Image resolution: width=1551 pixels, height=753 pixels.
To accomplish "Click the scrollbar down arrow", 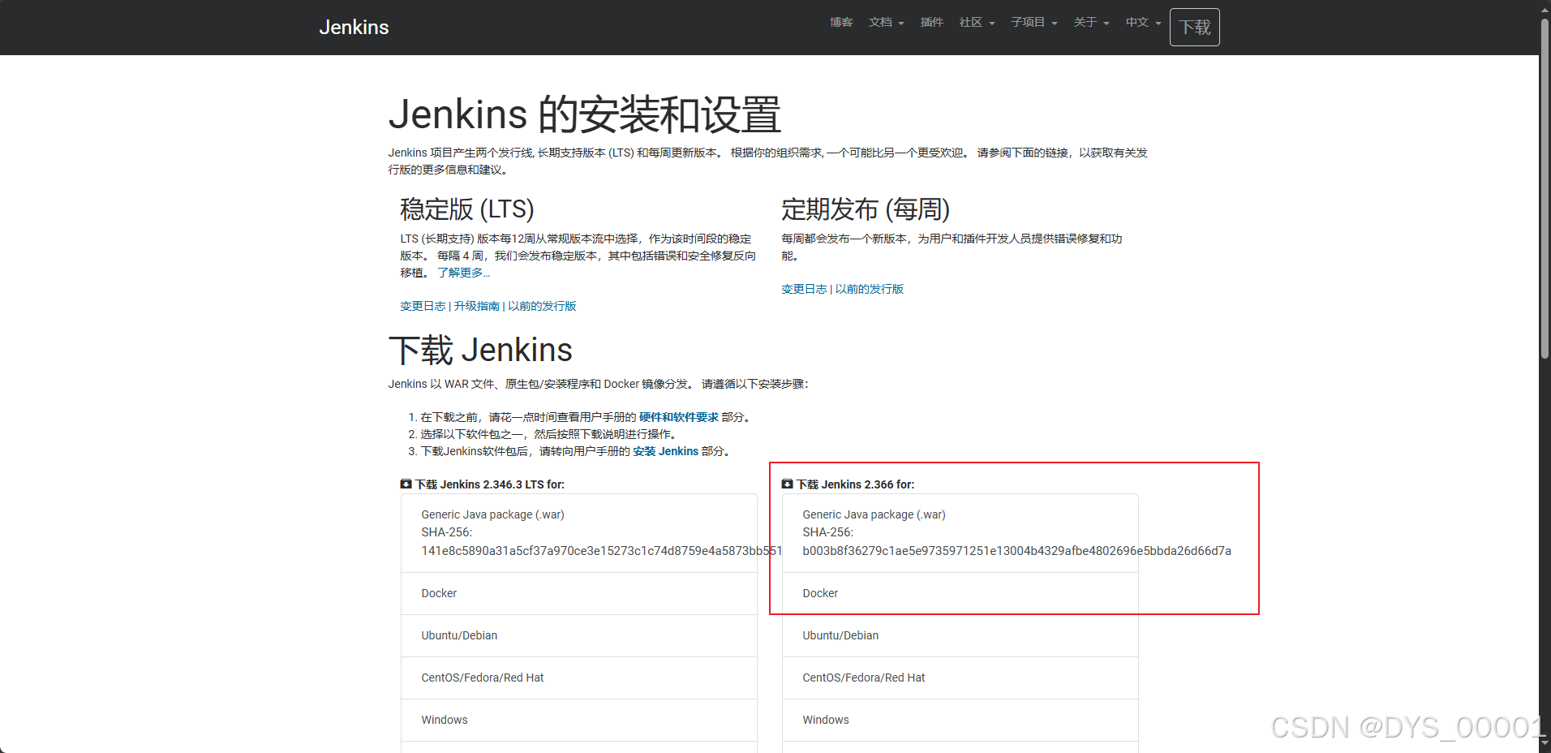I will click(1545, 745).
